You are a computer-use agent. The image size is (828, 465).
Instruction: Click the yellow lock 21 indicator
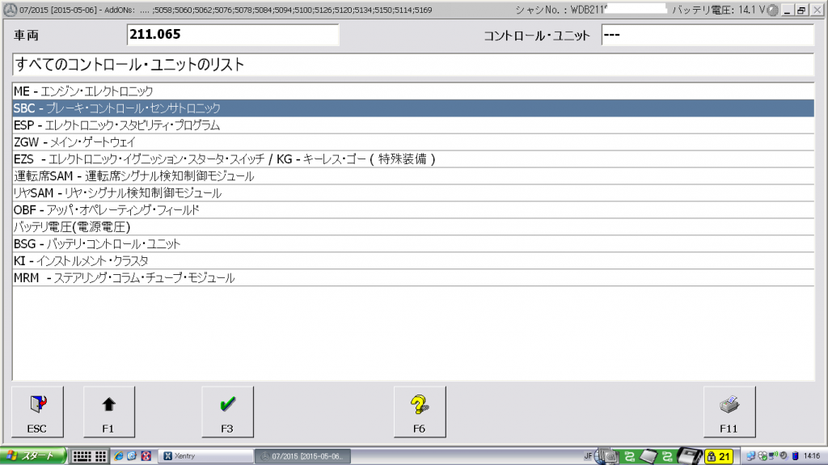click(x=719, y=456)
